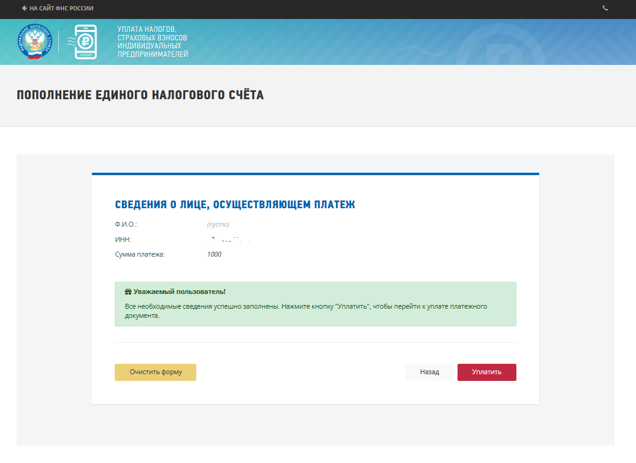Click the '(пусто)' value next to Ф.И.О.
Image resolution: width=636 pixels, height=463 pixels.
tap(218, 224)
